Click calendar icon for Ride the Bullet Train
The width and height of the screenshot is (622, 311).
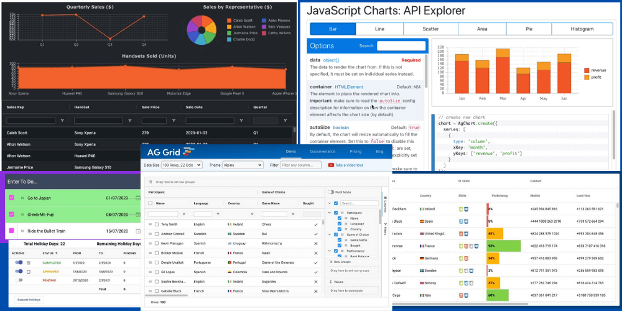(x=137, y=231)
